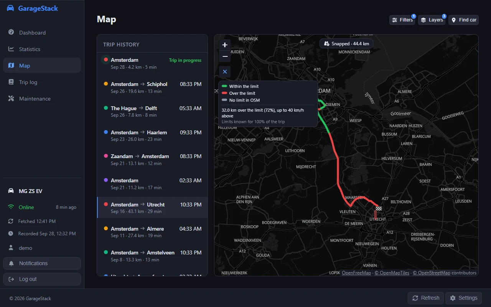Click the gray No limit in OSM swatch

pyautogui.click(x=224, y=100)
